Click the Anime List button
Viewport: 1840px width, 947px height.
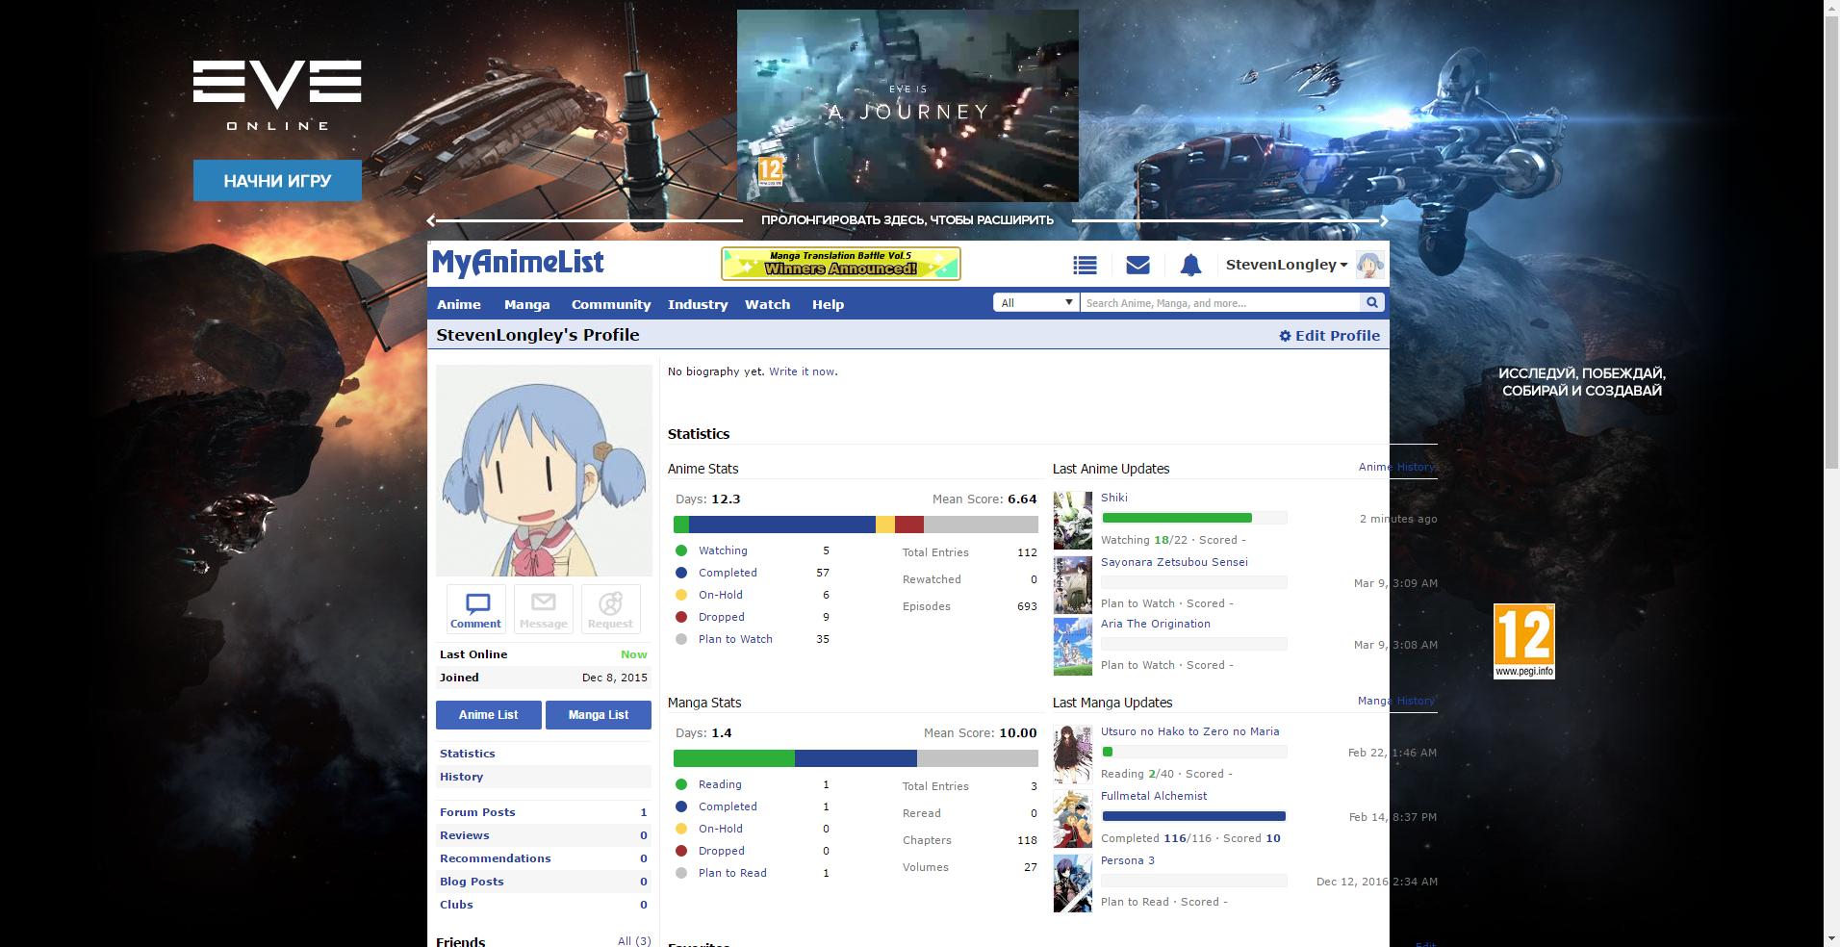(x=488, y=715)
